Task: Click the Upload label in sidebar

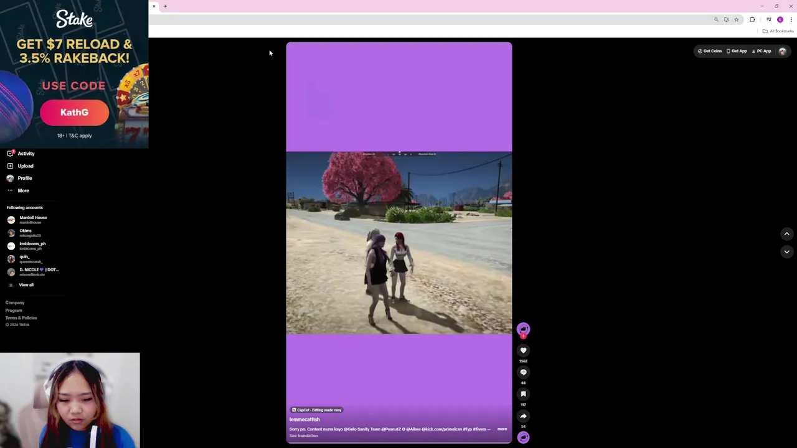Action: click(x=26, y=166)
